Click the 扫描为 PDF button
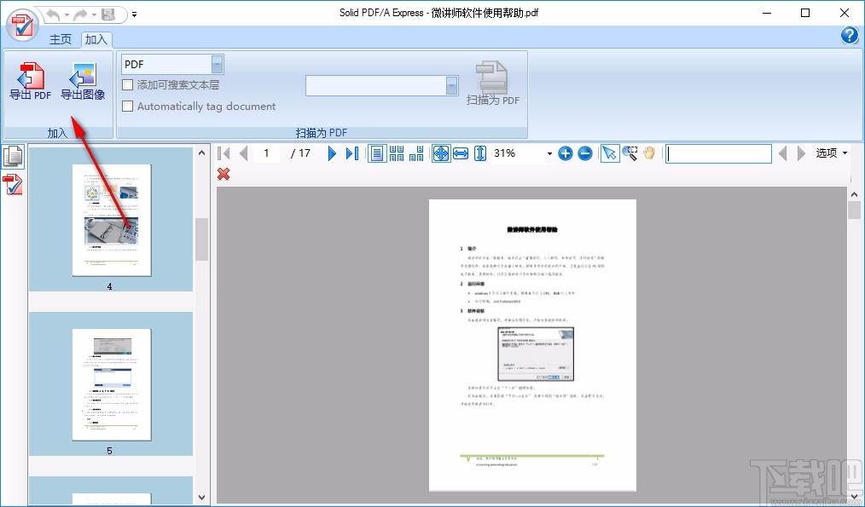This screenshot has width=865, height=507. click(492, 84)
